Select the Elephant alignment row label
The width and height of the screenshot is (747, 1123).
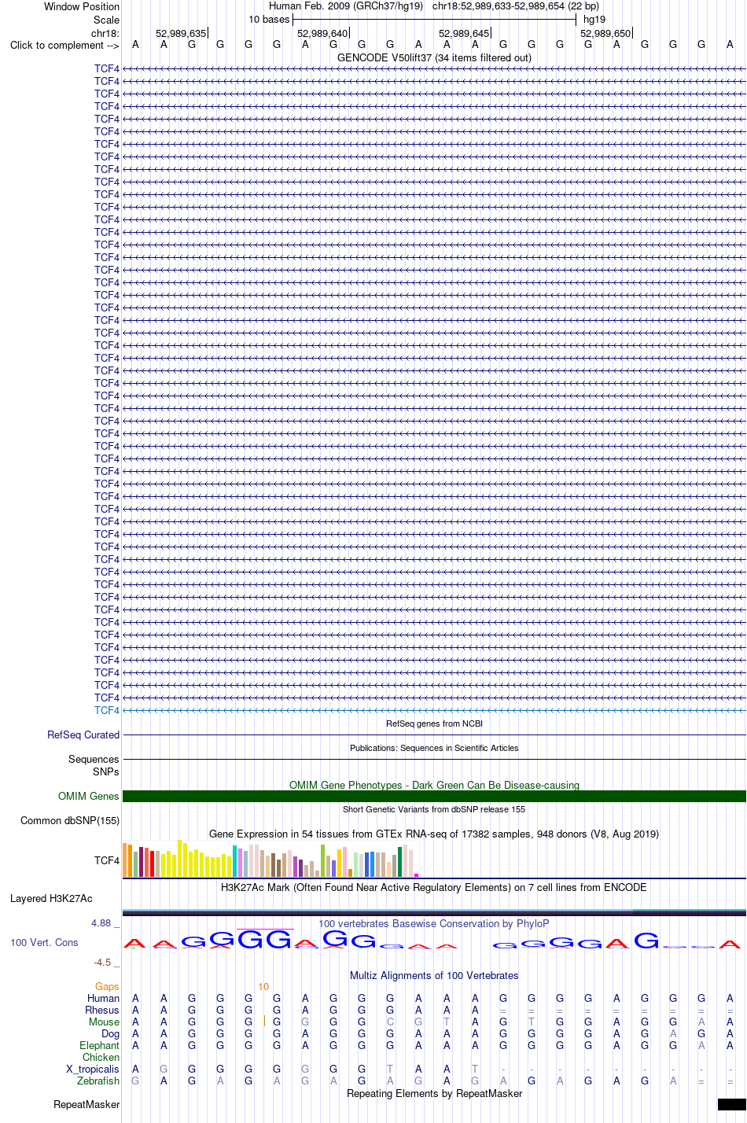pyautogui.click(x=99, y=1046)
